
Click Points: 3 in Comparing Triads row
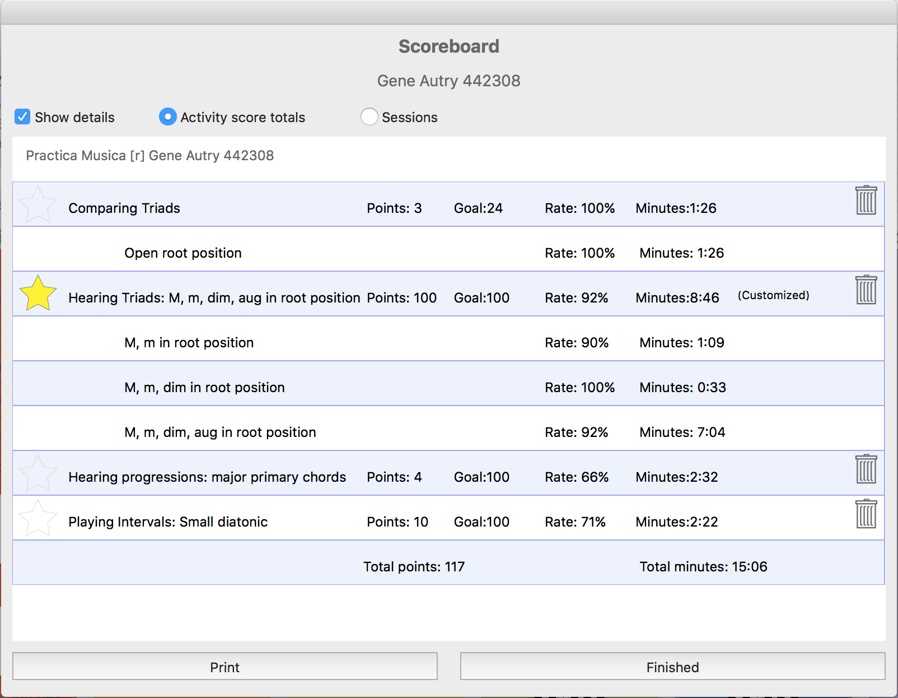(x=394, y=208)
